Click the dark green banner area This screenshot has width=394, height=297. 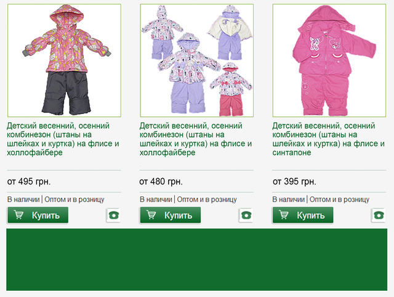click(197, 259)
